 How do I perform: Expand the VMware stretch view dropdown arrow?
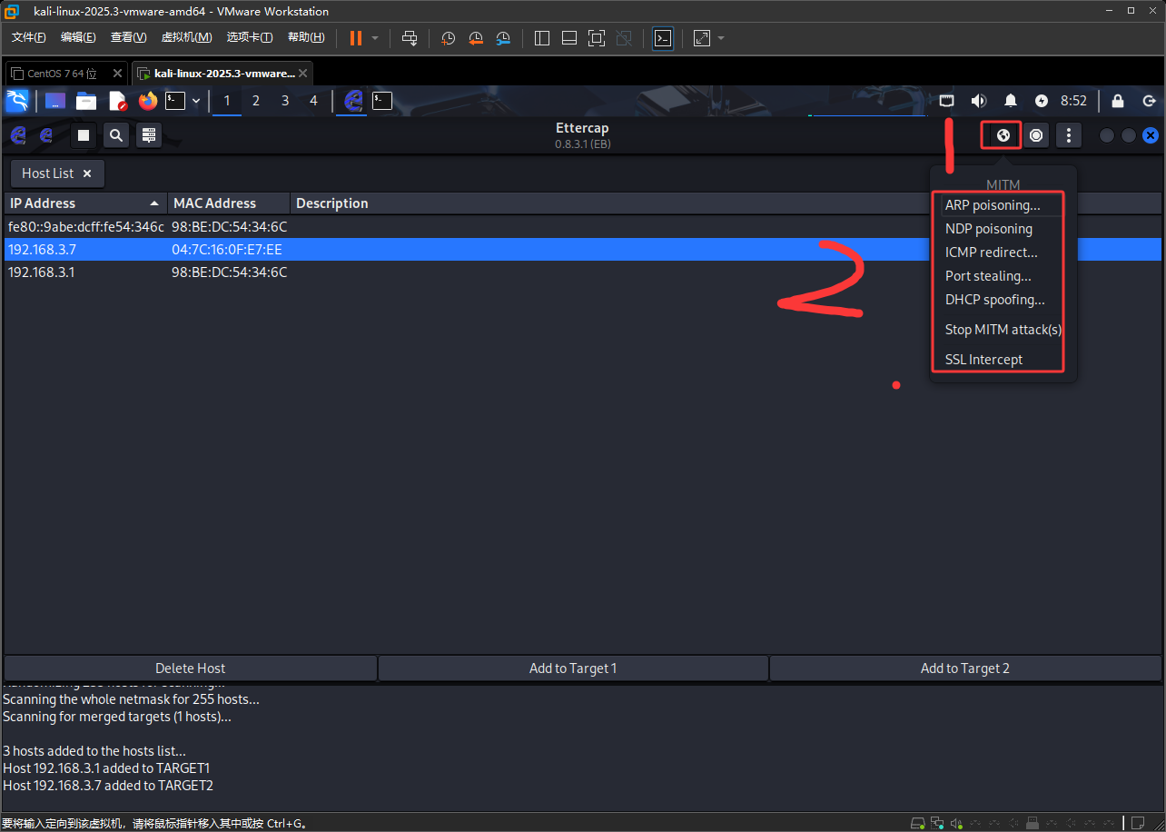(721, 38)
